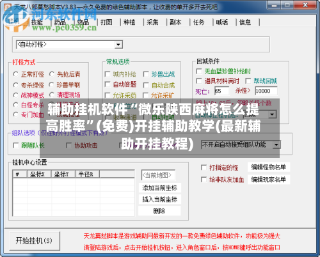Select the 战神模式 radio option
The image size is (320, 257).
click(15, 95)
